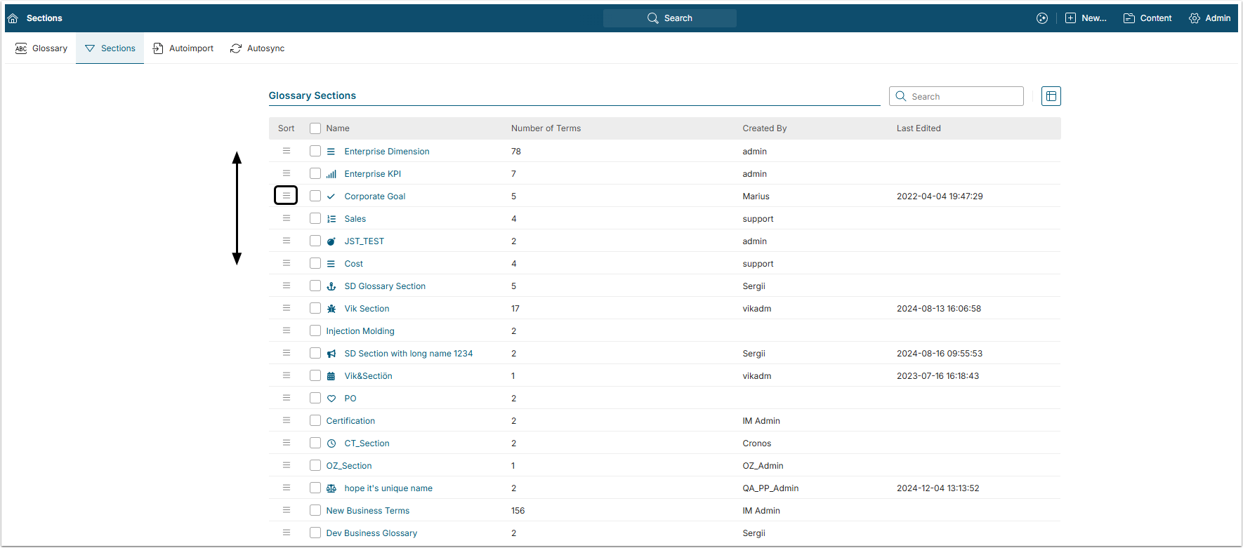Screen dimensions: 1243x548
Task: Open the Admin menu
Action: click(1209, 18)
